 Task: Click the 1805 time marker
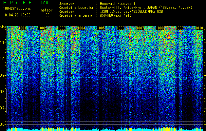[x=101, y=28]
